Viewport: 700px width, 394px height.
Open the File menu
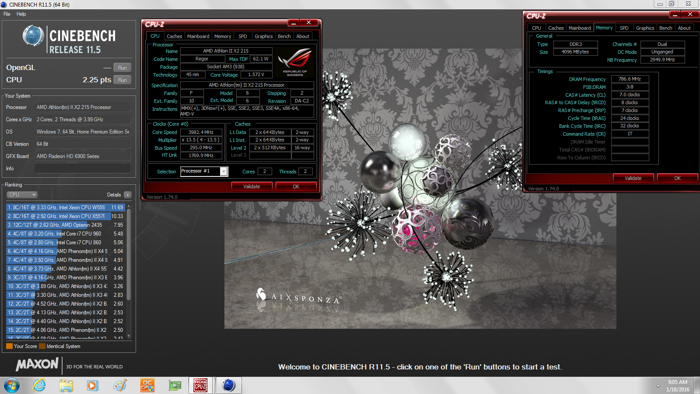[7, 14]
